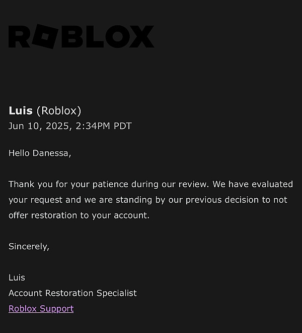This screenshot has width=302, height=333.
Task: Click the letter X in the Roblox logo
Action: click(x=141, y=36)
